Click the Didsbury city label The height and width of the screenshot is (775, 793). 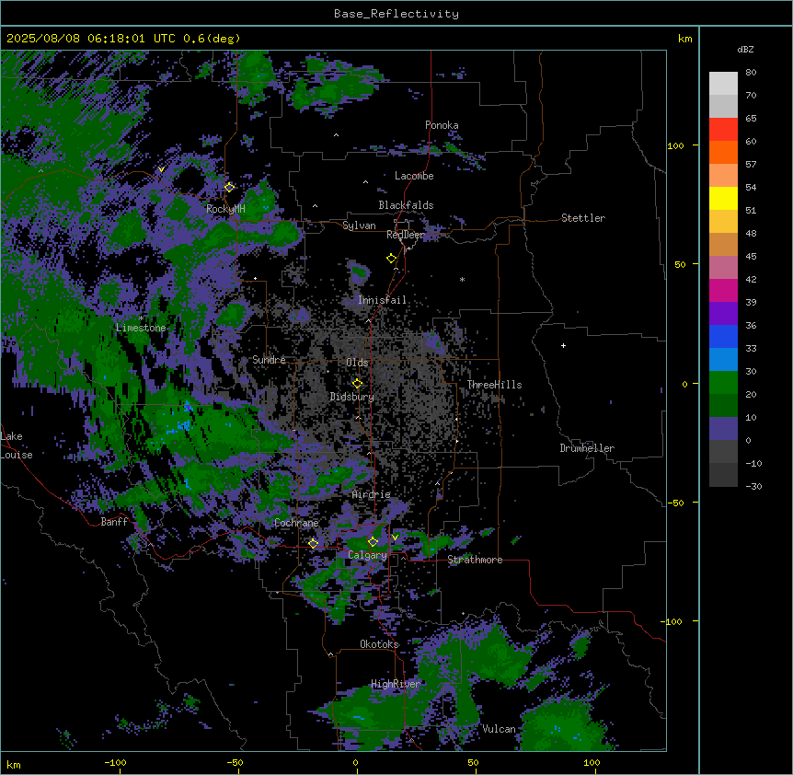[352, 397]
